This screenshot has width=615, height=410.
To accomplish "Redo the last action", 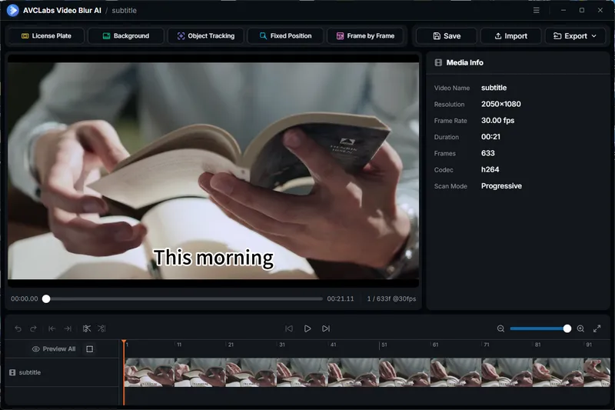I will (x=33, y=328).
